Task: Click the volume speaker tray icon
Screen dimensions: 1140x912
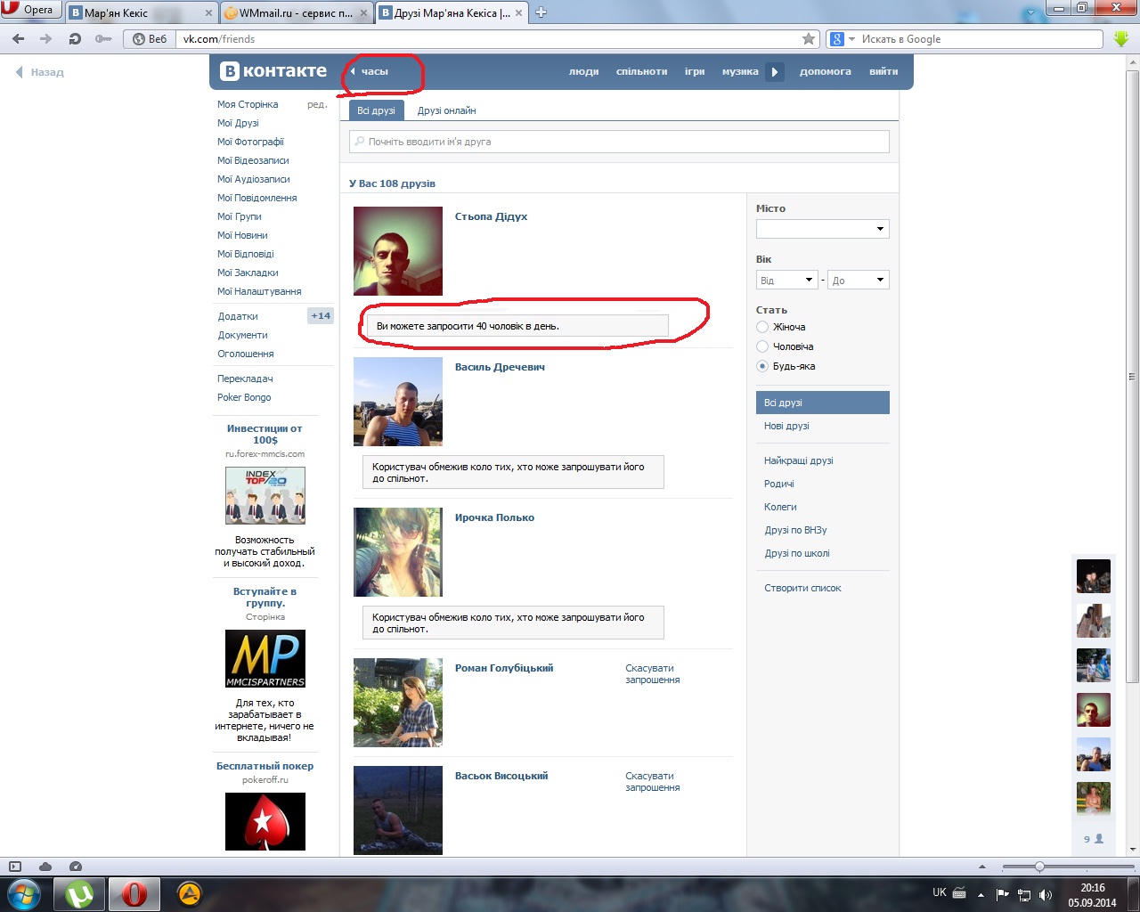Action: [1046, 894]
